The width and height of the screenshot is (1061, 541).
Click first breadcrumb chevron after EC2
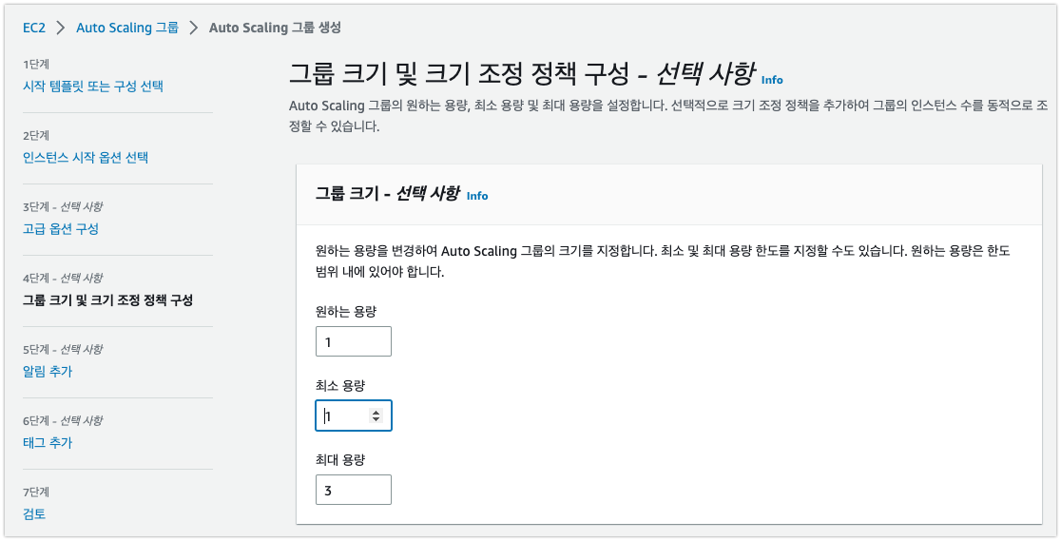click(x=61, y=28)
